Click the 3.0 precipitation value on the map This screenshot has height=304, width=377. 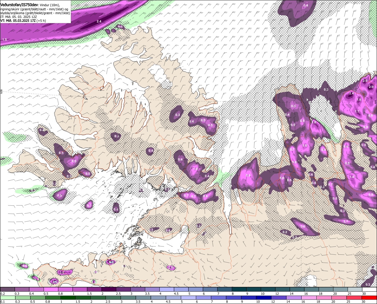(62, 272)
